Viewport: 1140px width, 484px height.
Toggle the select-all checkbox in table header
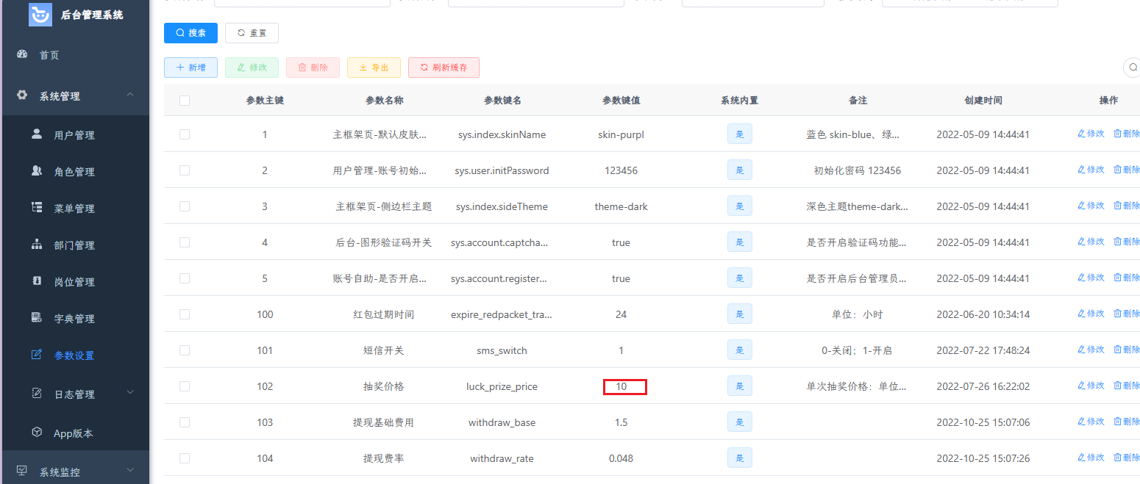click(185, 101)
